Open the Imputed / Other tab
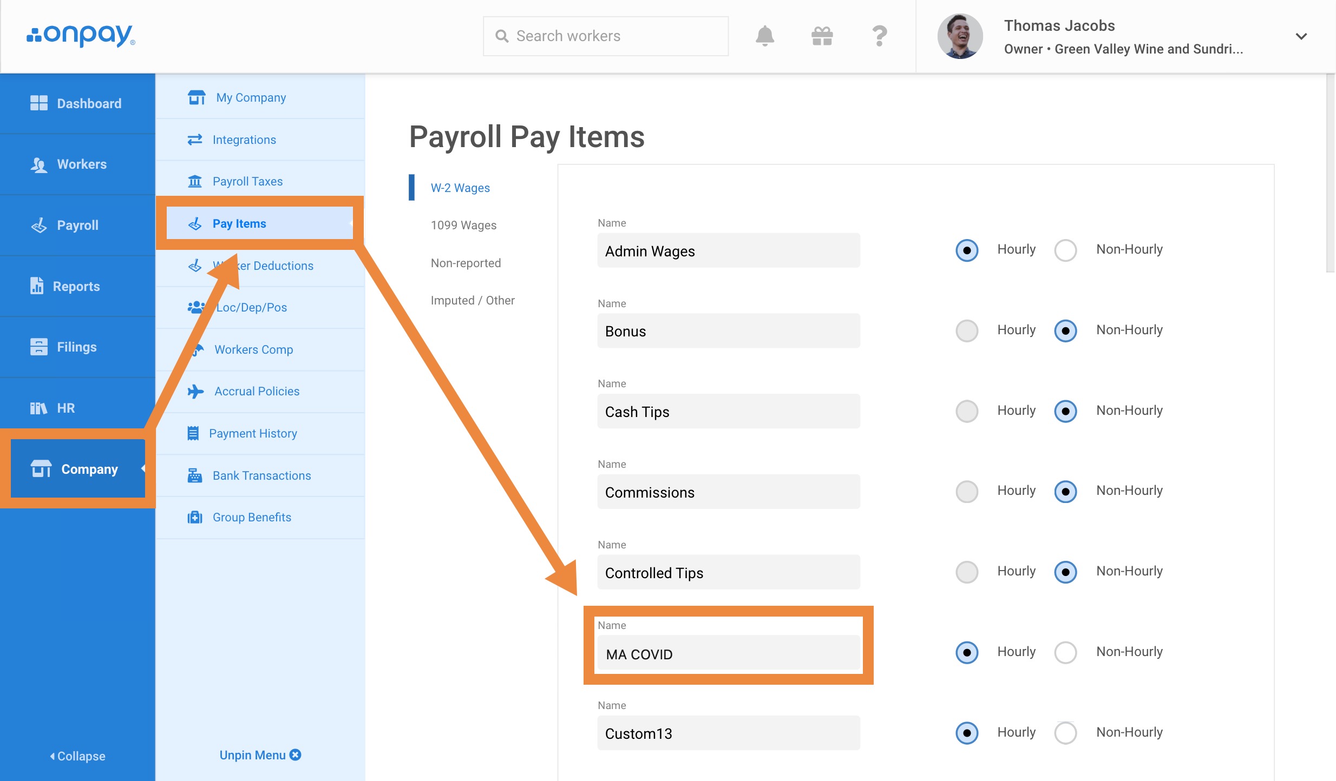 (472, 300)
